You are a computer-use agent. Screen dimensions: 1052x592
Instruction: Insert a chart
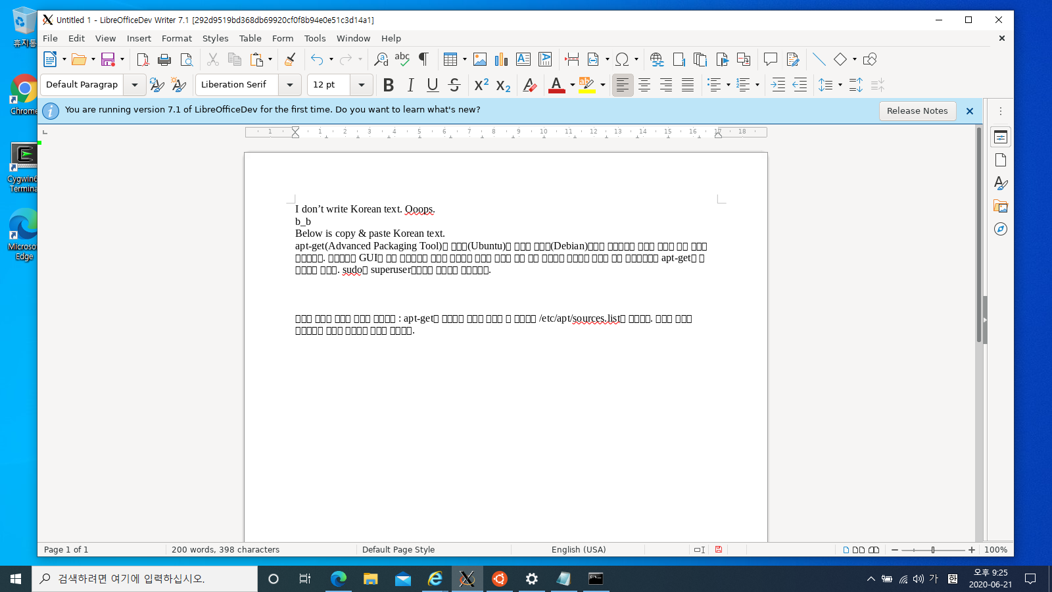click(502, 59)
